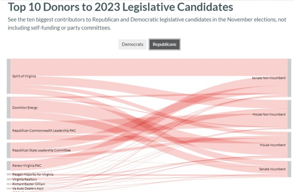294x192 pixels.
Task: Click the Va Auto Dealers Assn label
Action: point(28,188)
